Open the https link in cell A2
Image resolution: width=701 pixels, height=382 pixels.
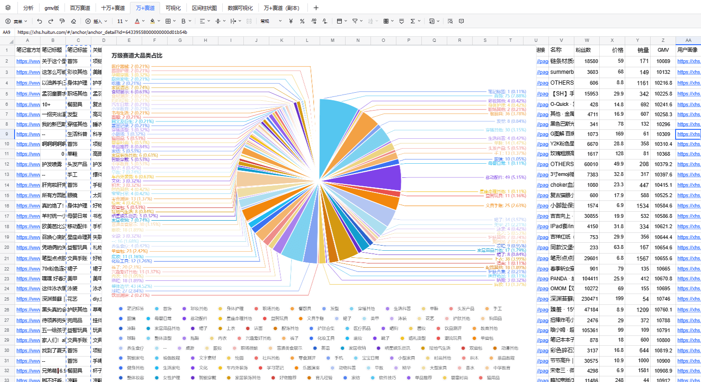coord(28,61)
